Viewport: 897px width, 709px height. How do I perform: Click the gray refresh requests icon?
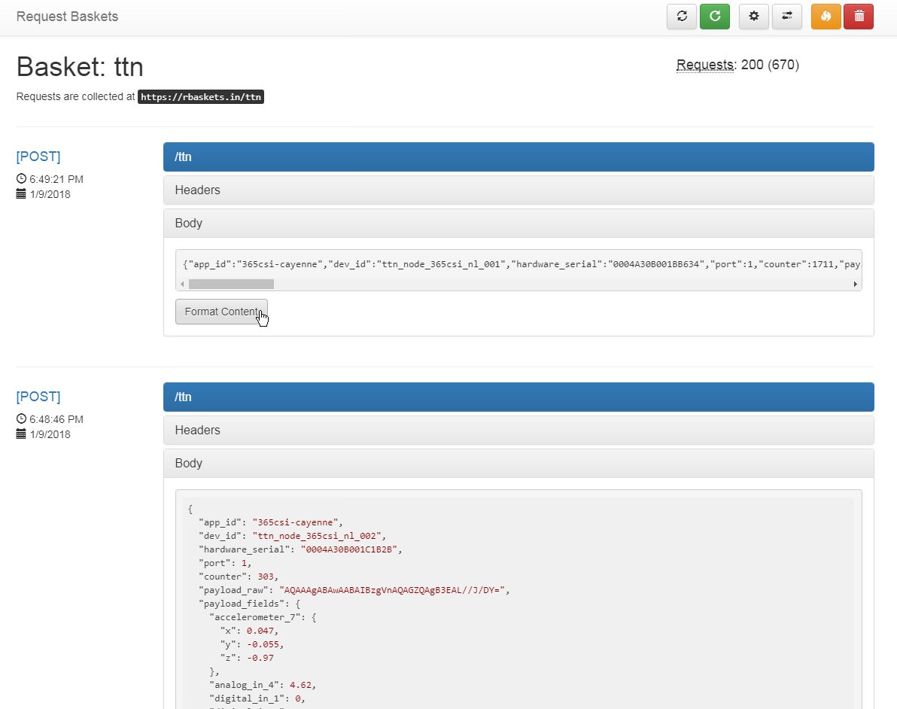point(681,17)
